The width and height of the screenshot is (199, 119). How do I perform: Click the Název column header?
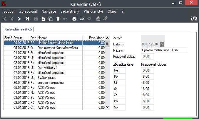60,38
